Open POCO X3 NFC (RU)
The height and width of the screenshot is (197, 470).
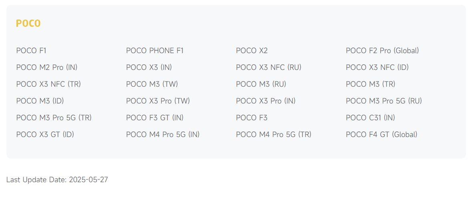[268, 68]
